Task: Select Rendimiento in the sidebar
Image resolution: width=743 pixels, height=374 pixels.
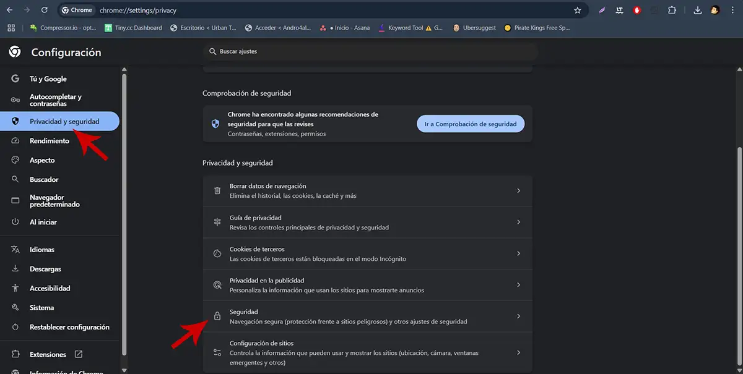Action: (50, 141)
